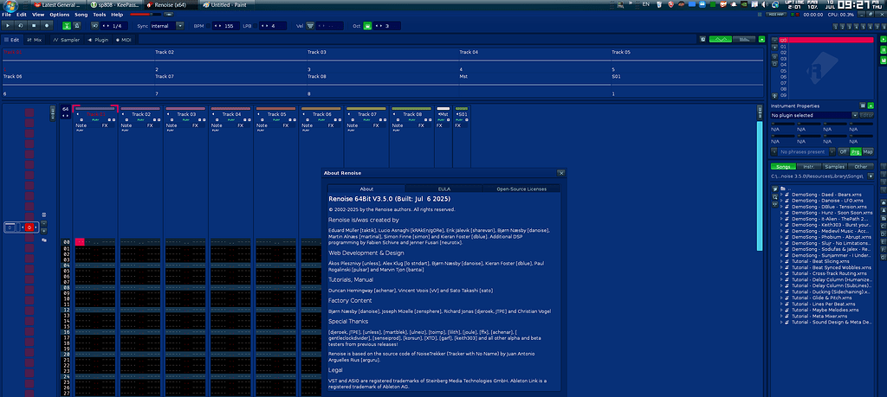This screenshot has width=887, height=397.
Task: Select the Songs browser category
Action: coord(783,167)
